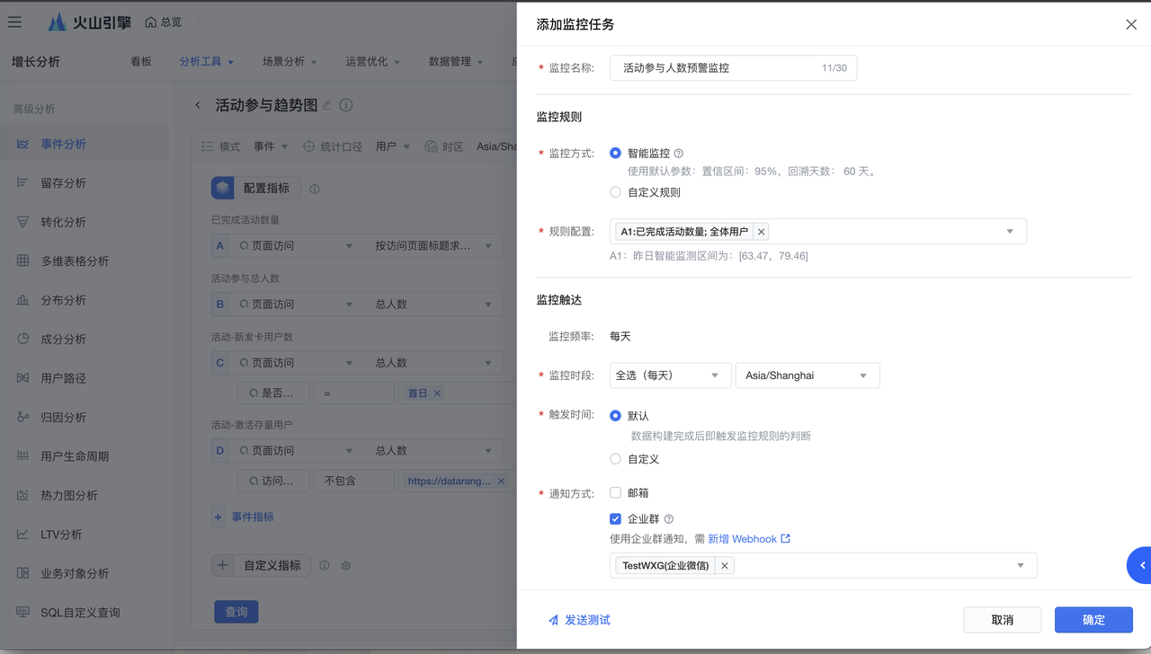Click the back arrow beside 活动参与趋势图

[198, 105]
